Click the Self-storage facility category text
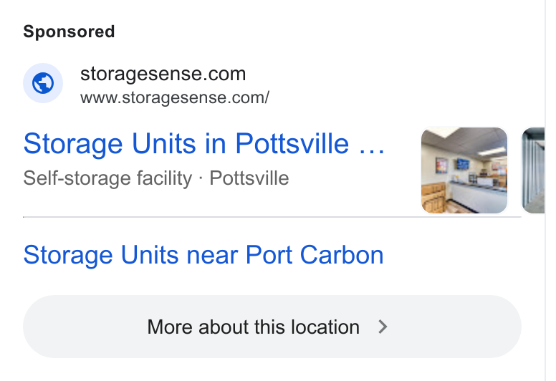This screenshot has width=556, height=381. pyautogui.click(x=107, y=178)
